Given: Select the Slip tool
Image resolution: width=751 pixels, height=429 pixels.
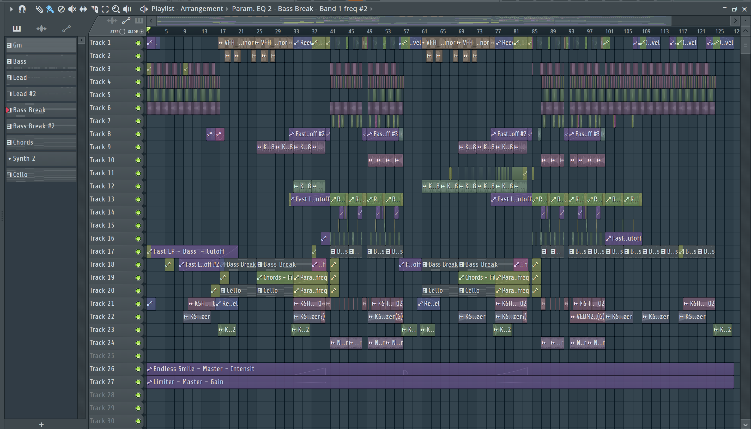Looking at the screenshot, I should (83, 9).
